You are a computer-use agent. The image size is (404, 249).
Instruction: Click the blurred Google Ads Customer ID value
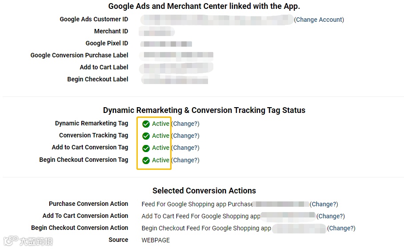217,20
